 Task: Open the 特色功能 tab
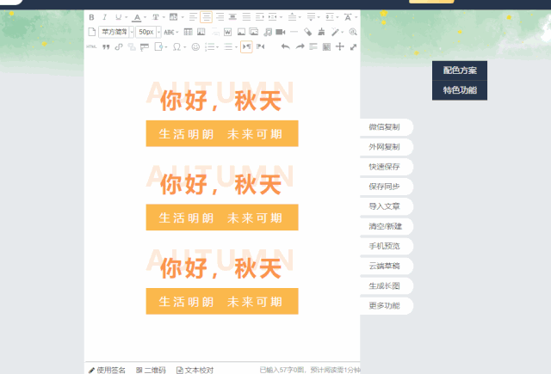click(460, 89)
